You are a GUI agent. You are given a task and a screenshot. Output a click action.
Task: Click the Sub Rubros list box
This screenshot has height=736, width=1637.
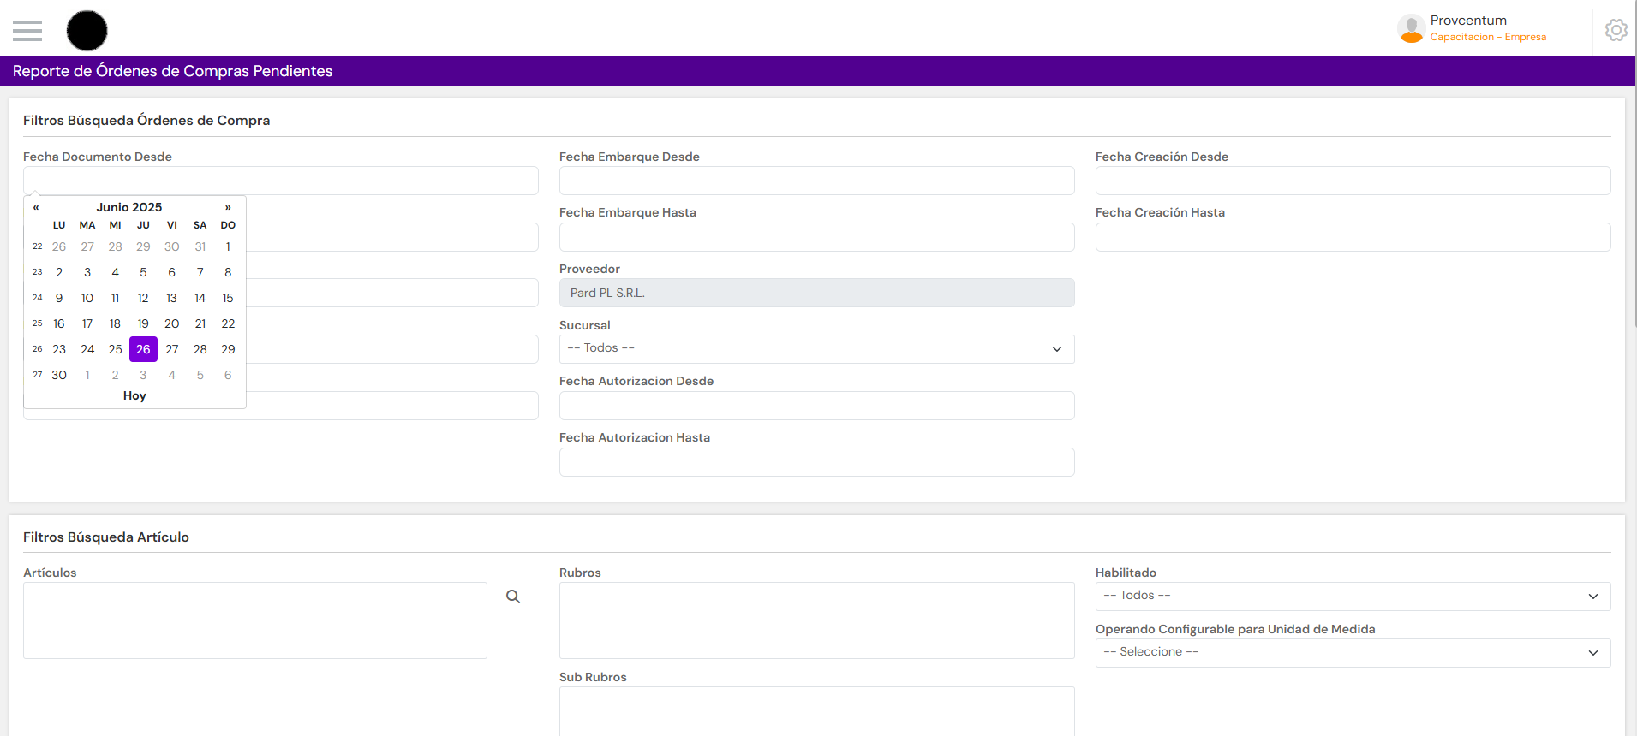click(817, 711)
